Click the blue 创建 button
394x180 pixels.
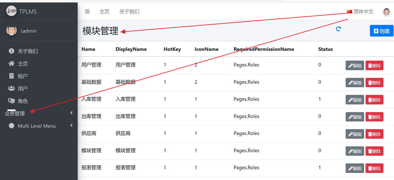coord(382,31)
